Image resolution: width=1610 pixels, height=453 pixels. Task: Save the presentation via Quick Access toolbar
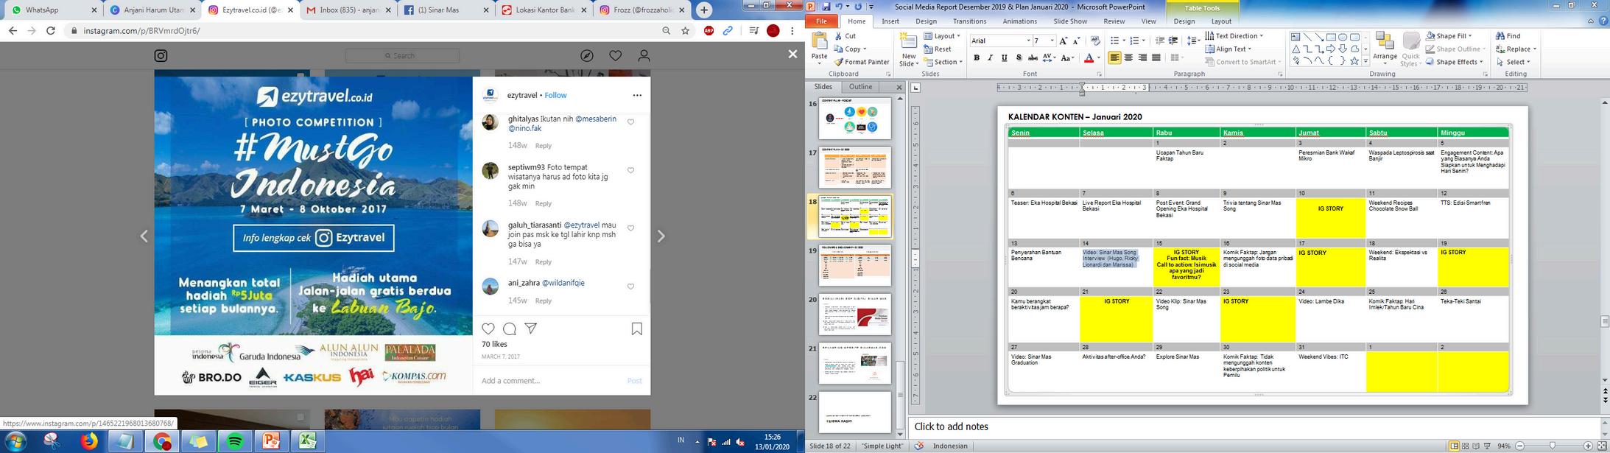tap(826, 7)
